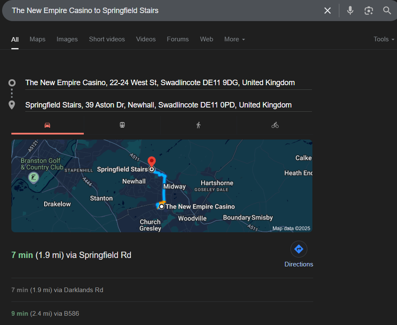397x325 pixels.
Task: Click the Map data ©2025 attribution
Action: (x=291, y=228)
